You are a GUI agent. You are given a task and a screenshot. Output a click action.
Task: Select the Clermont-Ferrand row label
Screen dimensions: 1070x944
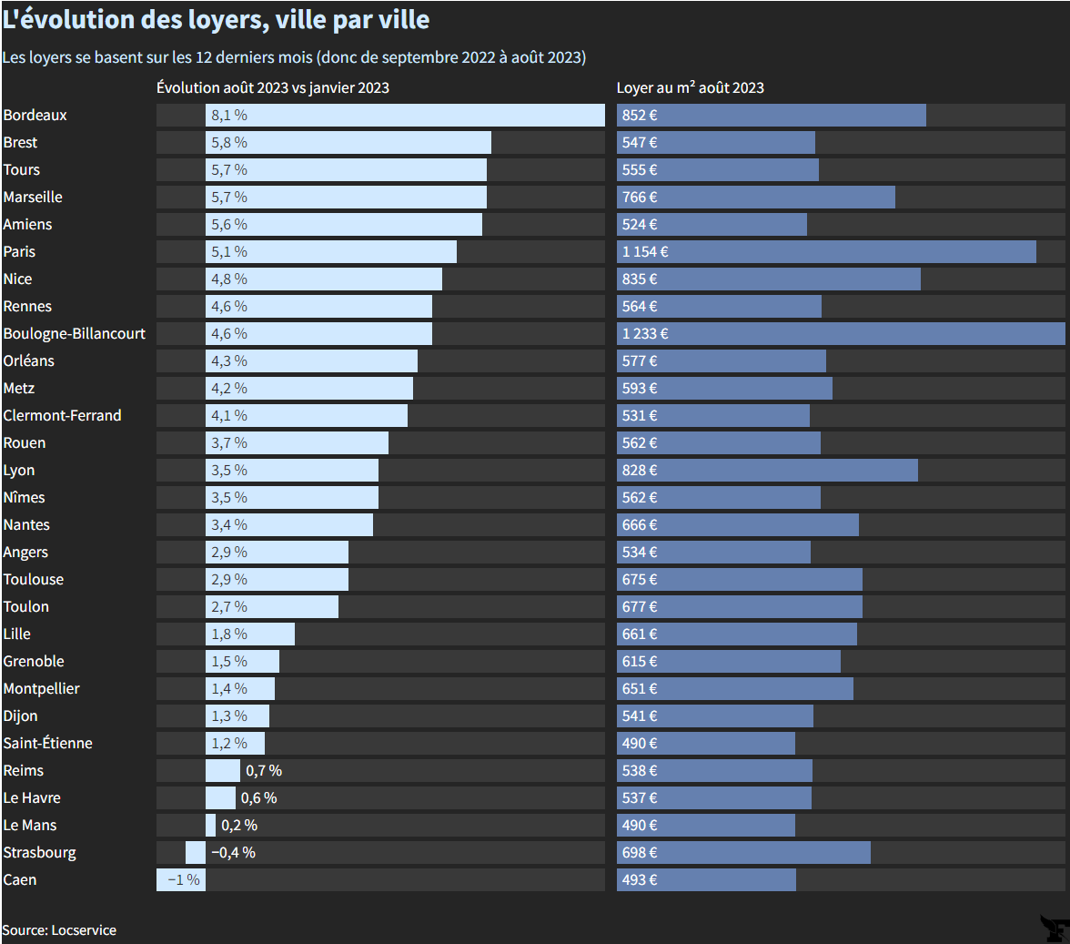pos(62,416)
